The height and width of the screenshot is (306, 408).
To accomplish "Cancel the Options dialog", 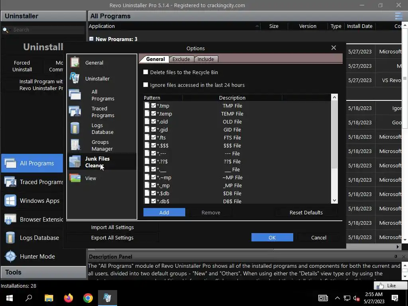I will tap(318, 237).
